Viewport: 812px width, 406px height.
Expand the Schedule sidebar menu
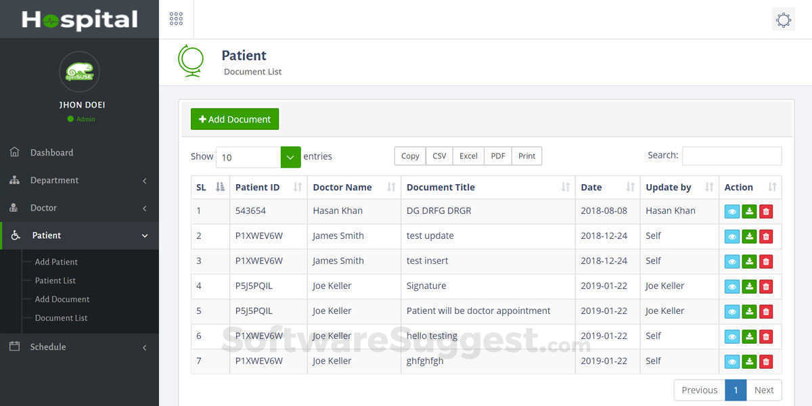tap(79, 347)
